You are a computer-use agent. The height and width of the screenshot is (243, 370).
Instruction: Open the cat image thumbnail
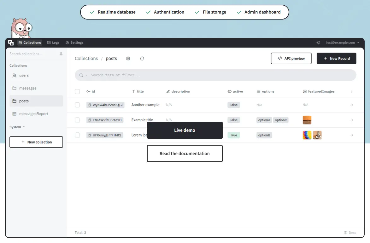coord(317,135)
